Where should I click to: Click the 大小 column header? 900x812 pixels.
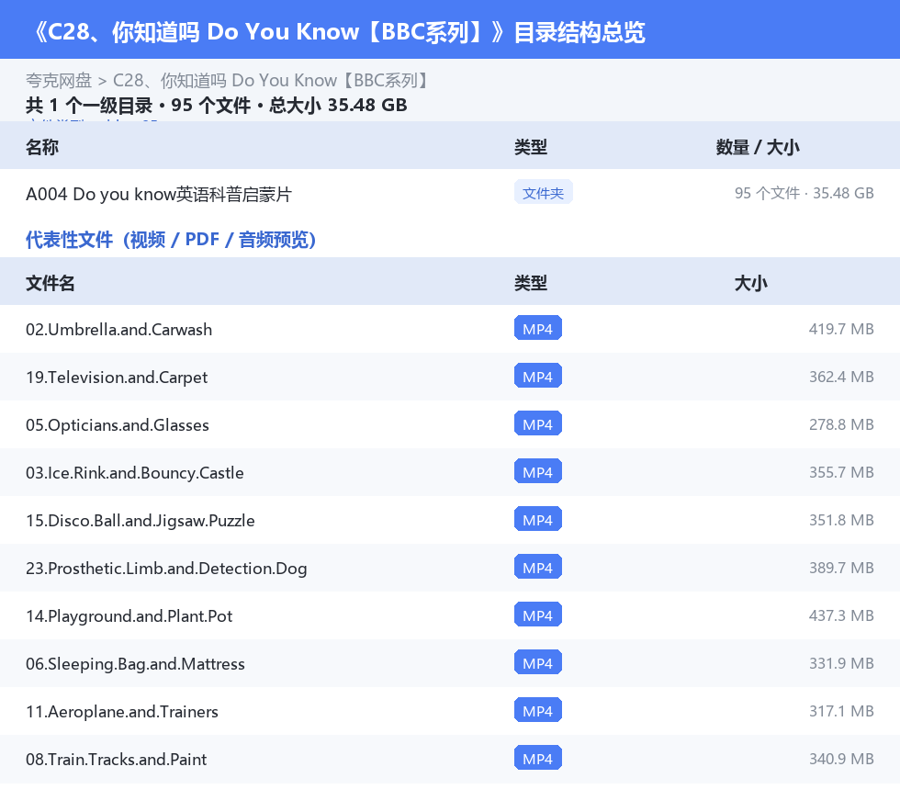[751, 283]
